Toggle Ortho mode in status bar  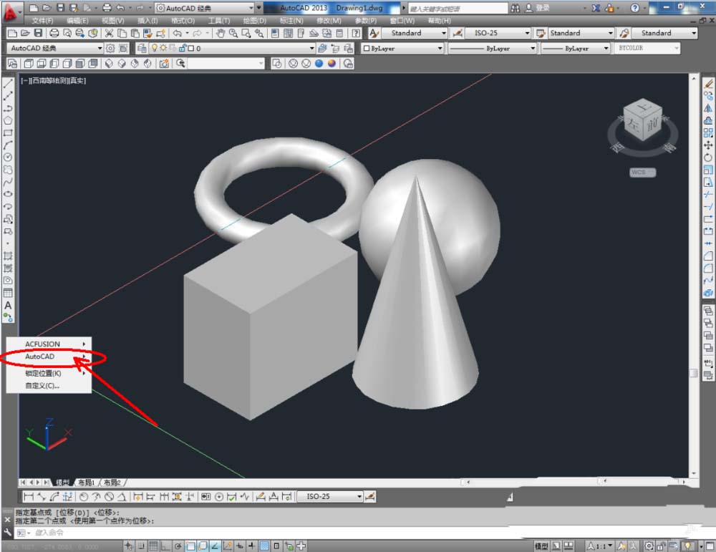[165, 546]
